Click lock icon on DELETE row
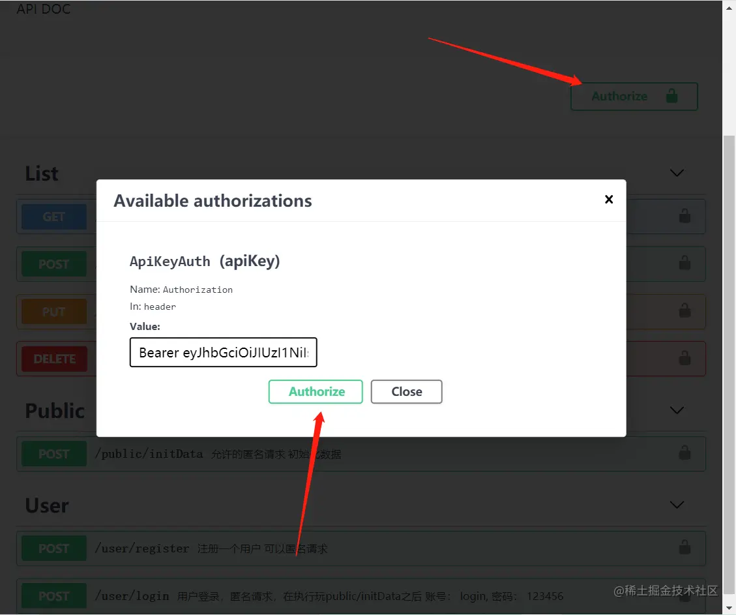736x615 pixels. click(685, 358)
